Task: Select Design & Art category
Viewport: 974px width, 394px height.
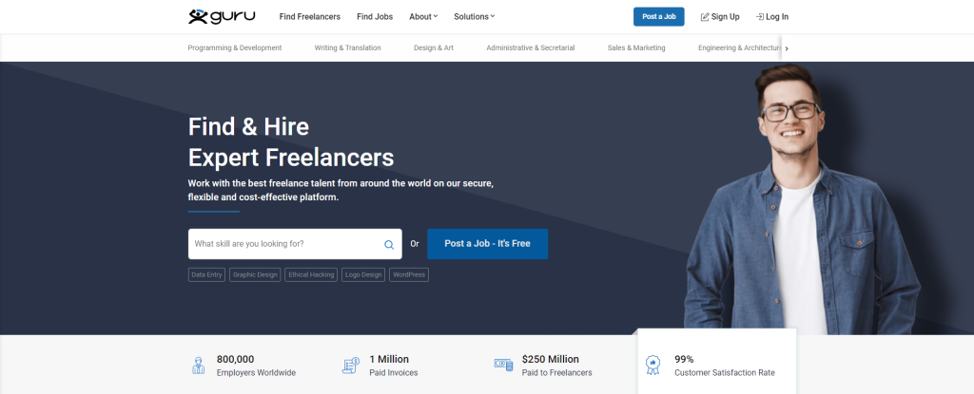Action: 434,47
